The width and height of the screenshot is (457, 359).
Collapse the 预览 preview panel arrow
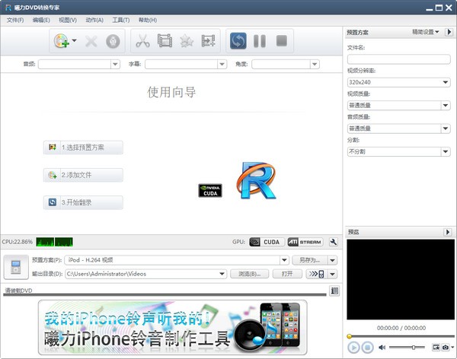[x=448, y=232]
